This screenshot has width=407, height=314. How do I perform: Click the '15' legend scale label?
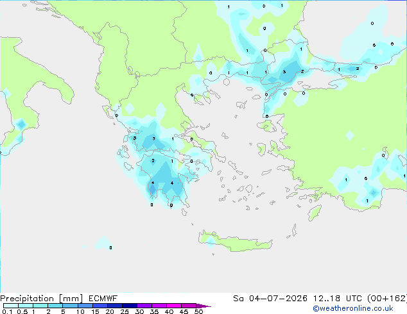(95, 311)
